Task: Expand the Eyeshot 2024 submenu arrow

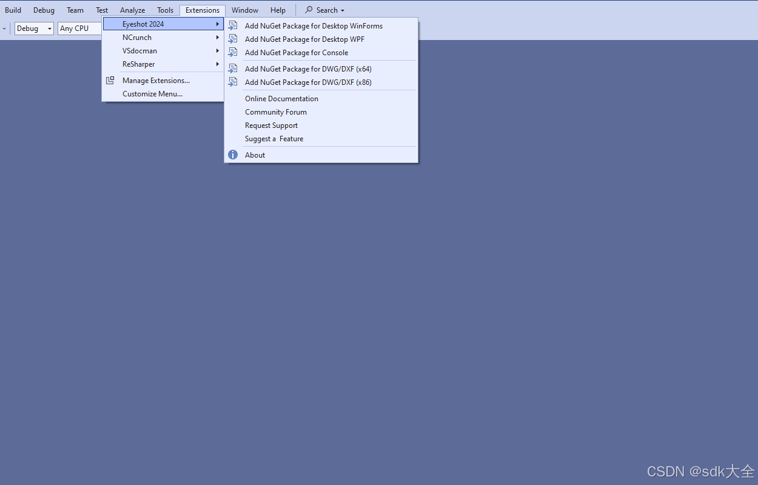Action: pyautogui.click(x=218, y=24)
